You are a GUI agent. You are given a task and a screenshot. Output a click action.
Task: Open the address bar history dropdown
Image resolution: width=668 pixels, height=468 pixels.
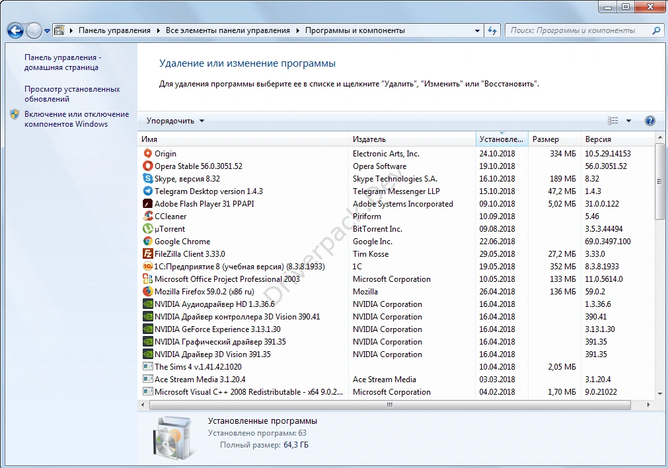pyautogui.click(x=477, y=30)
